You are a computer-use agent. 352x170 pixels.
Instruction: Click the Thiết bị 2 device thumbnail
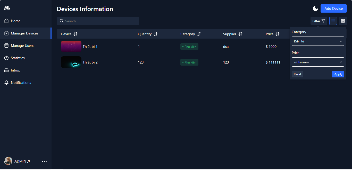[71, 62]
